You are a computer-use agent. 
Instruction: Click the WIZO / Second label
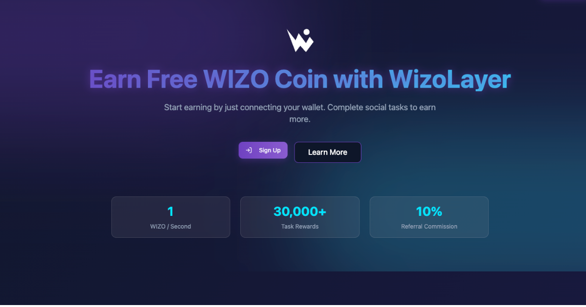(x=170, y=227)
